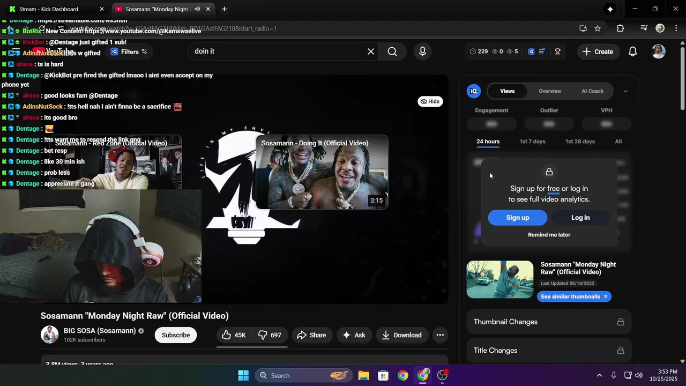The width and height of the screenshot is (686, 386).
Task: Select the 1st 28 days range tab
Action: pyautogui.click(x=580, y=142)
